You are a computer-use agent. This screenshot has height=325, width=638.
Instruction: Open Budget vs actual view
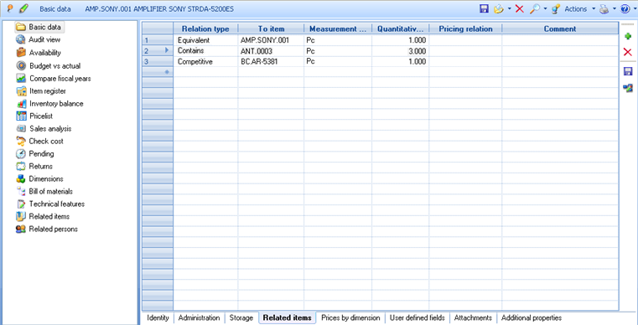(x=55, y=66)
